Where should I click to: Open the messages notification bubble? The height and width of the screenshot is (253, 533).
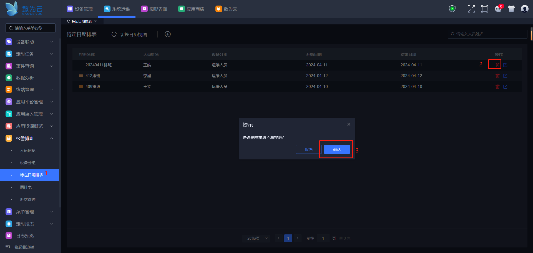pos(498,9)
